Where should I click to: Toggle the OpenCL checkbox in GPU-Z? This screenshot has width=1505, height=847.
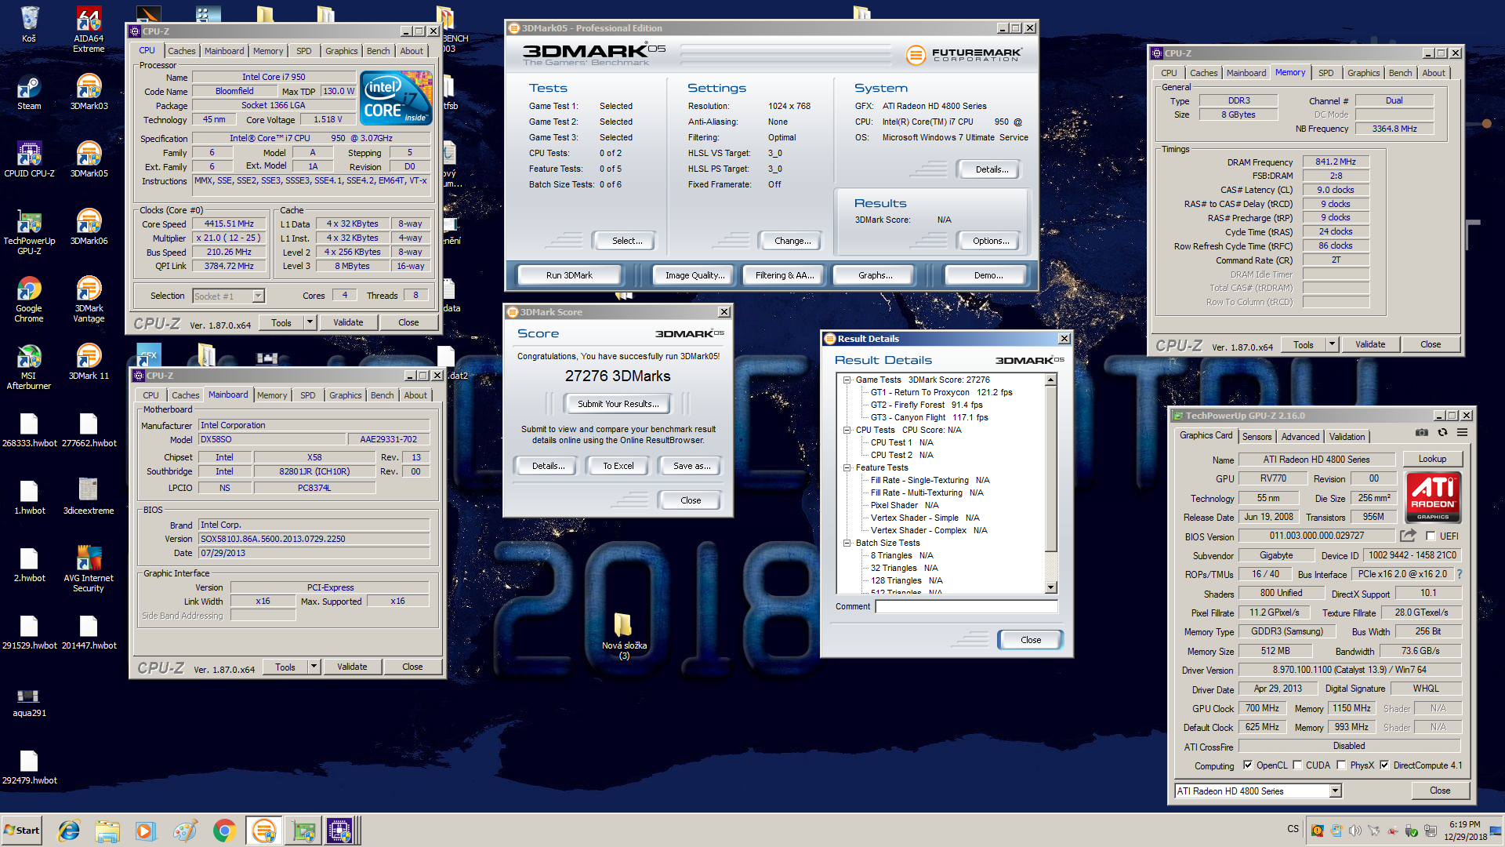pos(1248,765)
